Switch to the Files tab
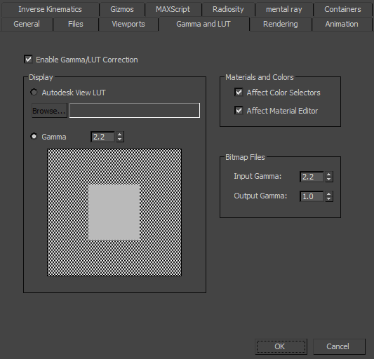374x359 pixels. [76, 24]
